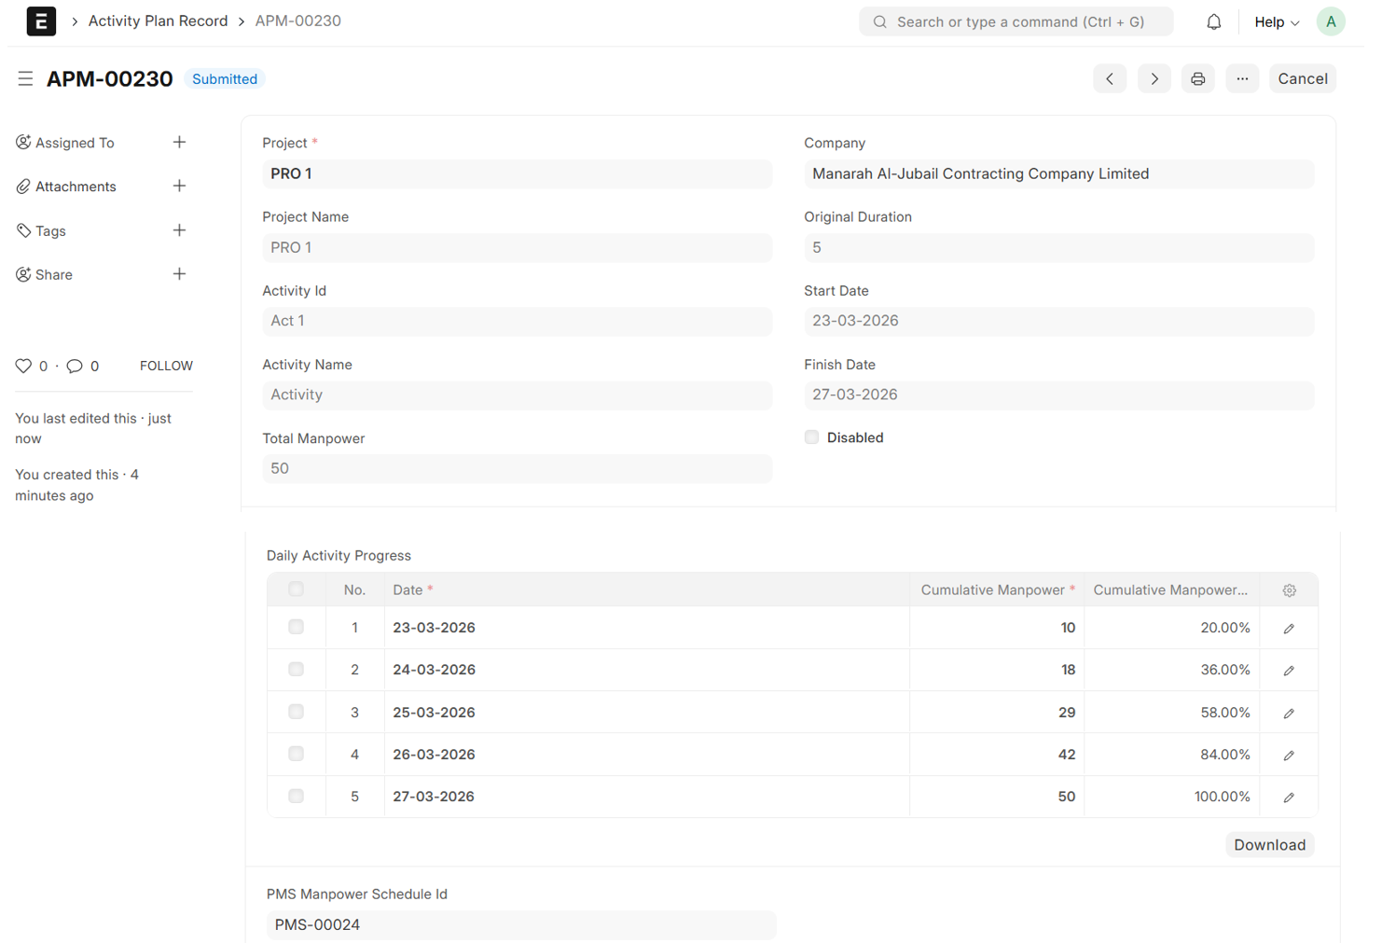Toggle the Disabled checkbox
Screen dimensions: 1382x943
(x=811, y=437)
